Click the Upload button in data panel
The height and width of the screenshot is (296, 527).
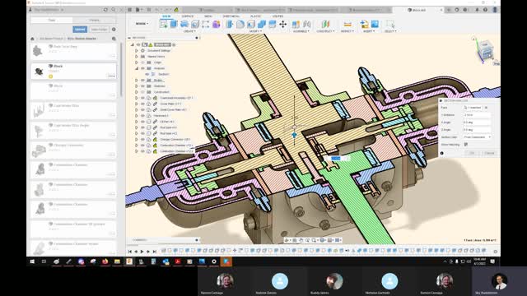coord(80,30)
